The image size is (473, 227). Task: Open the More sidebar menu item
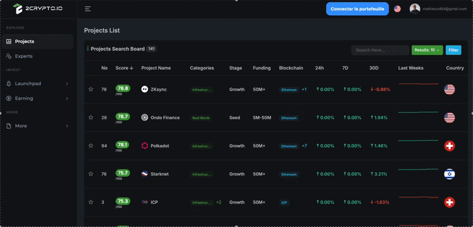pos(38,126)
